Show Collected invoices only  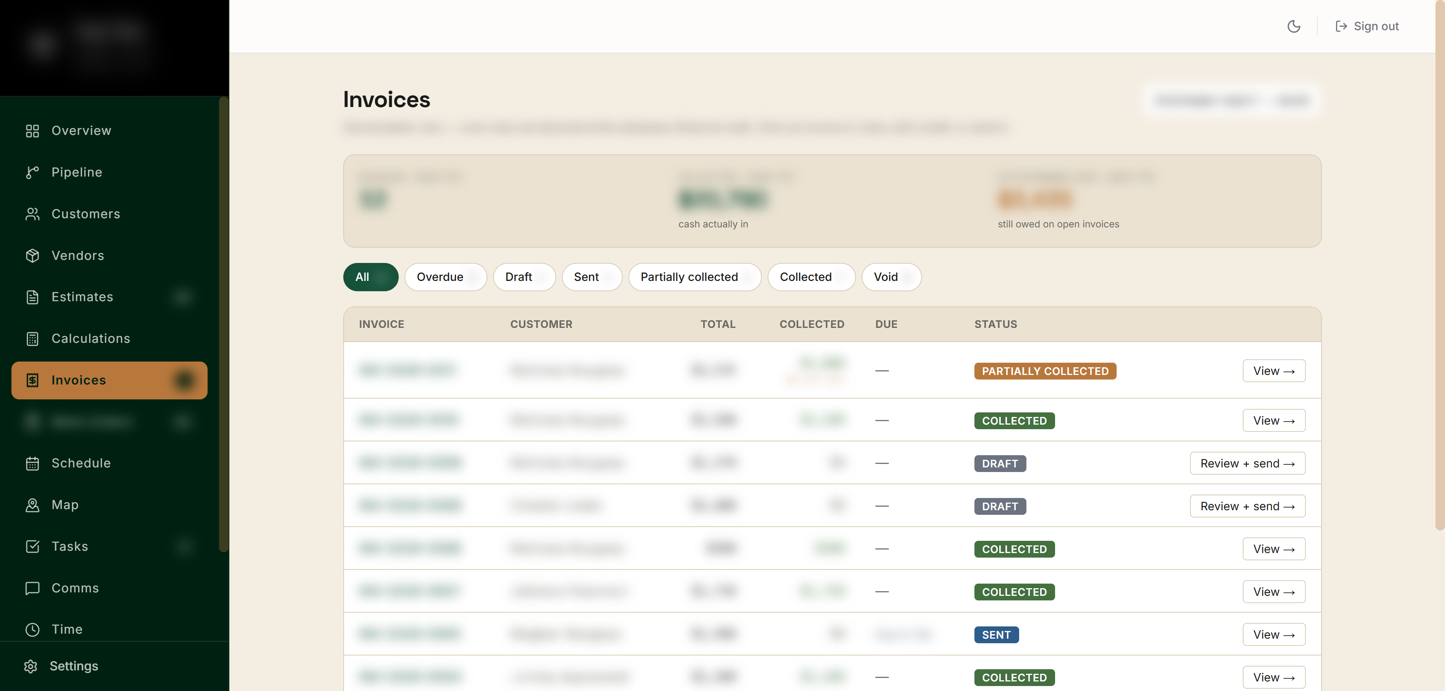pos(811,277)
